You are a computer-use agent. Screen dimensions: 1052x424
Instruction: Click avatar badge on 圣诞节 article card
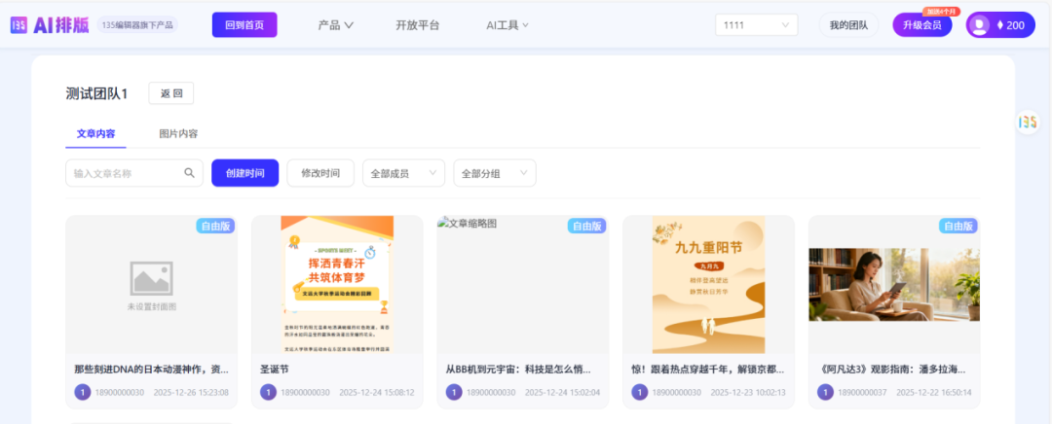coord(269,393)
